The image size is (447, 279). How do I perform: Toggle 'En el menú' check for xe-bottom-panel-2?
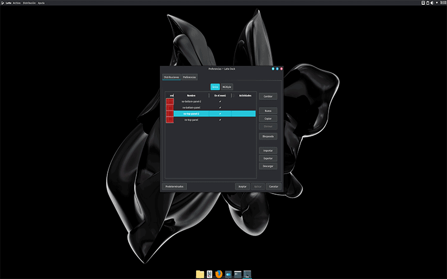coord(220,102)
